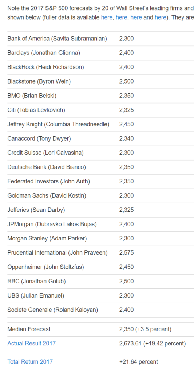This screenshot has height=372, width=194.
Task: Open the Actual Result 2017 link
Action: [x=31, y=343]
